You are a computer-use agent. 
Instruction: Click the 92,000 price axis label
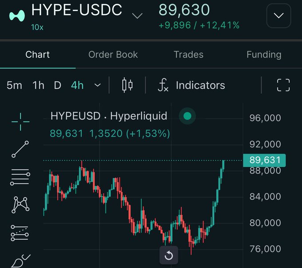265,144
